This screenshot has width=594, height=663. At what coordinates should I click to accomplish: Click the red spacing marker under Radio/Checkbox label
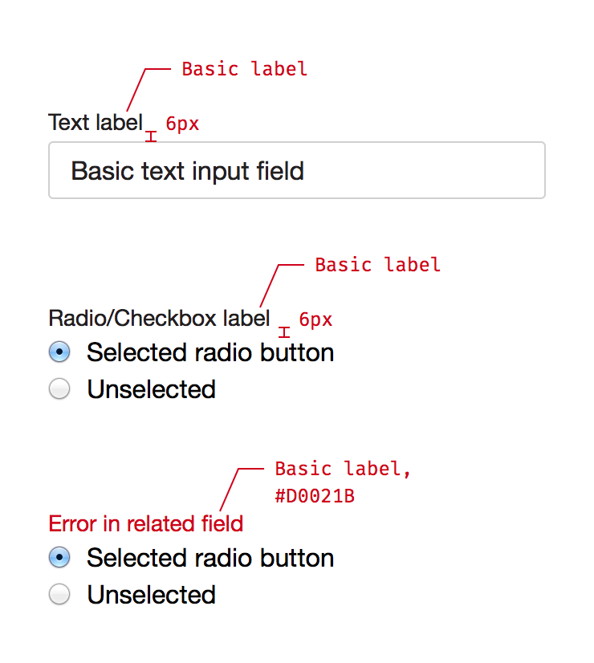pos(284,332)
